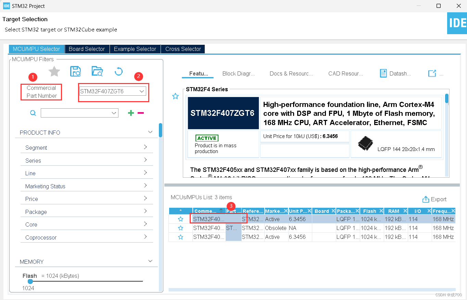Favorite the first Active MCU row star
Screen dimensions: 467x300
click(x=181, y=219)
